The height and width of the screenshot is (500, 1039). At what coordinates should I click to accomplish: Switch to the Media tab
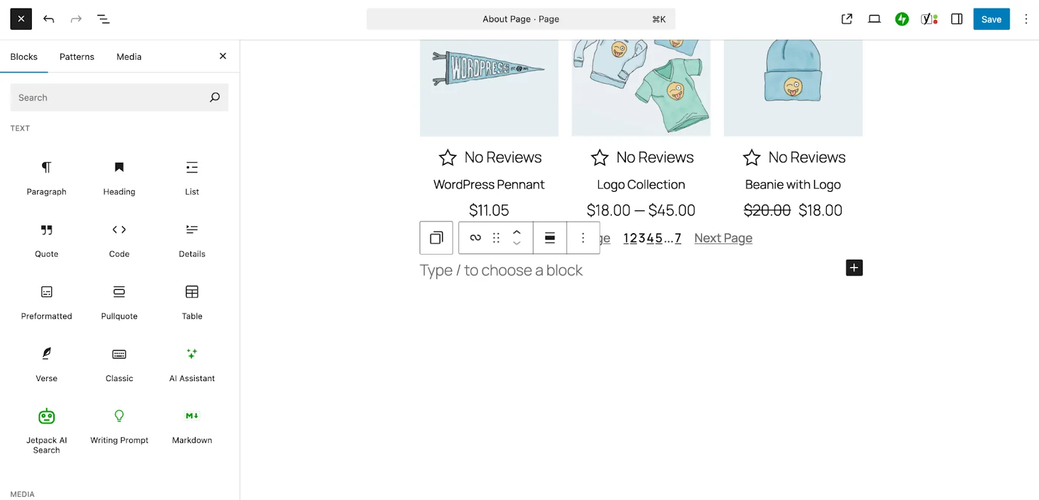point(129,56)
